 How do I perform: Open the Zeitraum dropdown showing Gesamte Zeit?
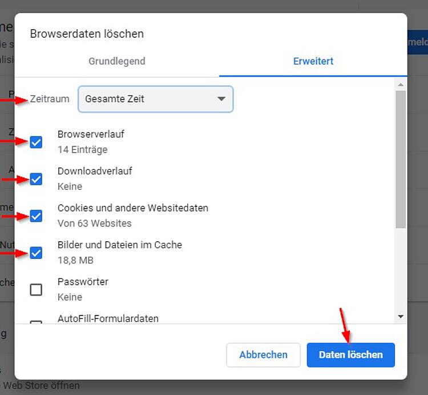click(156, 99)
